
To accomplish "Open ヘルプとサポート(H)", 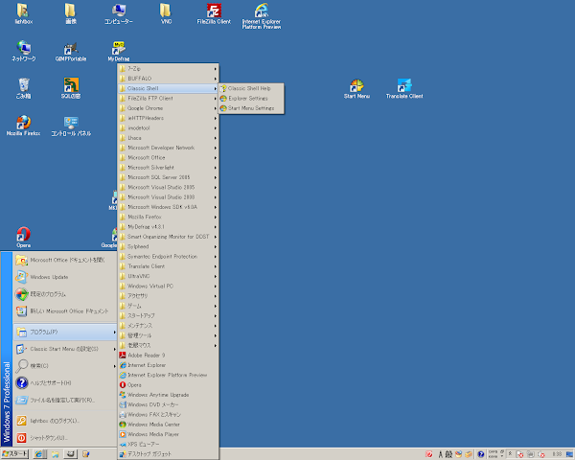I will point(65,383).
